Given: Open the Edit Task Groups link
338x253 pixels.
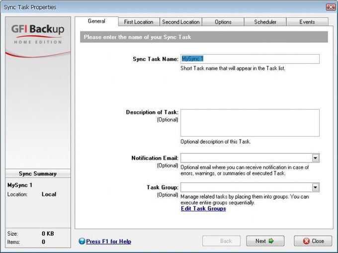Looking at the screenshot, I should tap(203, 209).
